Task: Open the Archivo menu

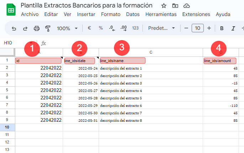Action: click(30, 15)
